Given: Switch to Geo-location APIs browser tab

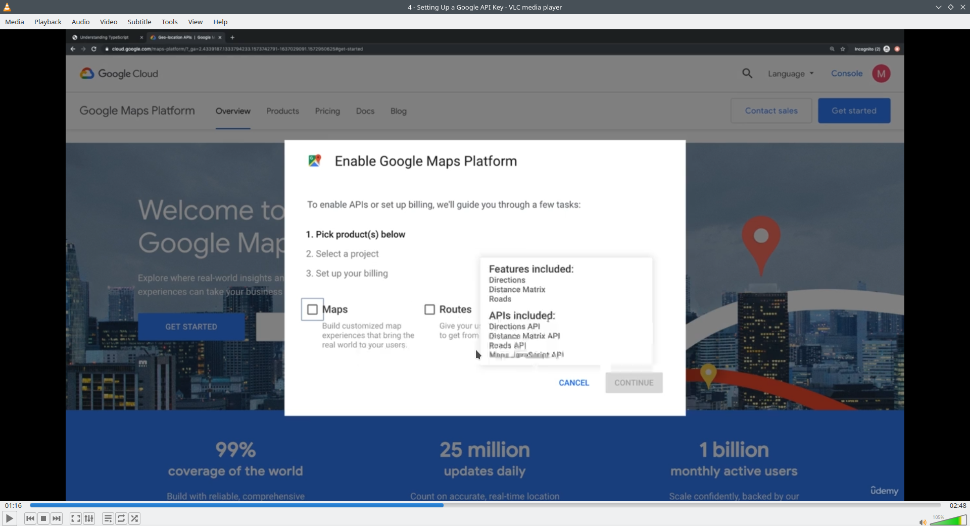Looking at the screenshot, I should [x=186, y=37].
